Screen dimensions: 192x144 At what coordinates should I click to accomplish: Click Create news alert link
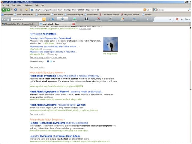(x=59, y=57)
